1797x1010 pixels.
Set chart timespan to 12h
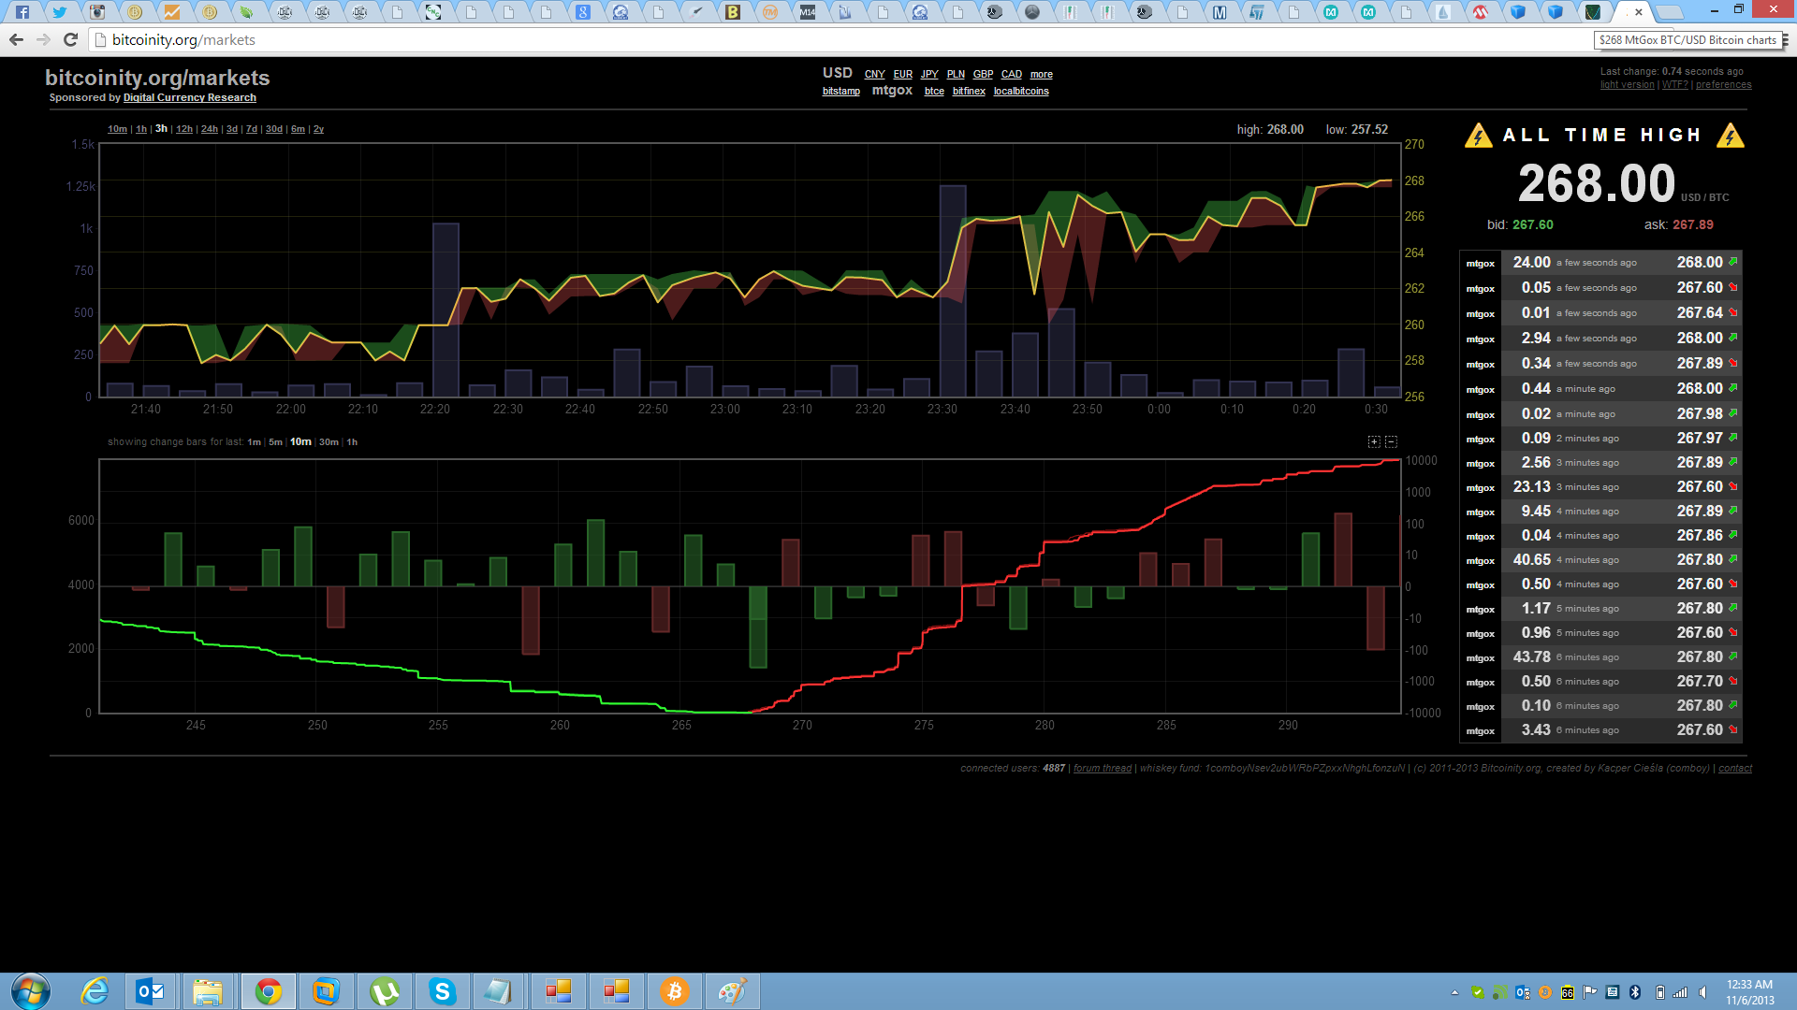click(184, 129)
